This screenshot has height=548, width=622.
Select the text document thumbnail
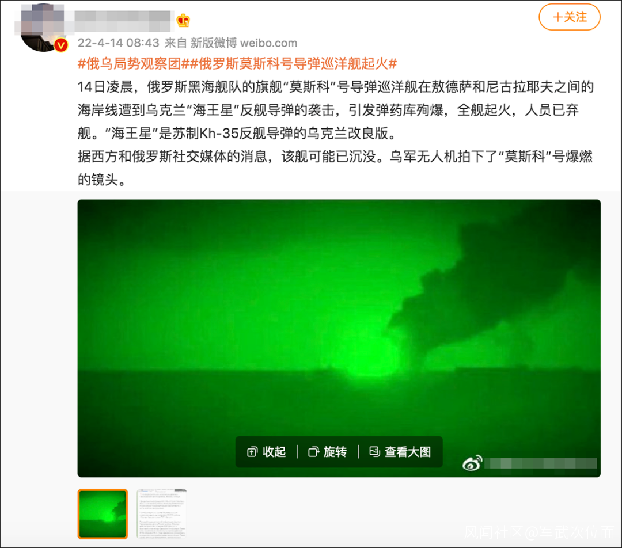[161, 514]
